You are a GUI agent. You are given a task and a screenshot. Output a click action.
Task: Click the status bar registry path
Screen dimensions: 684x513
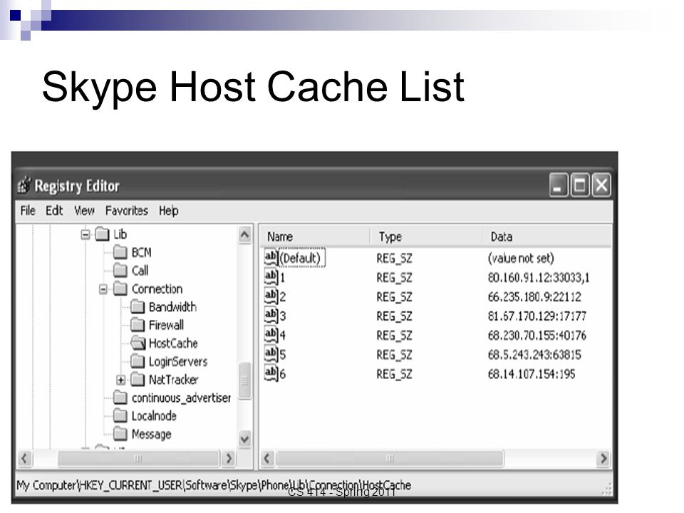tap(214, 485)
